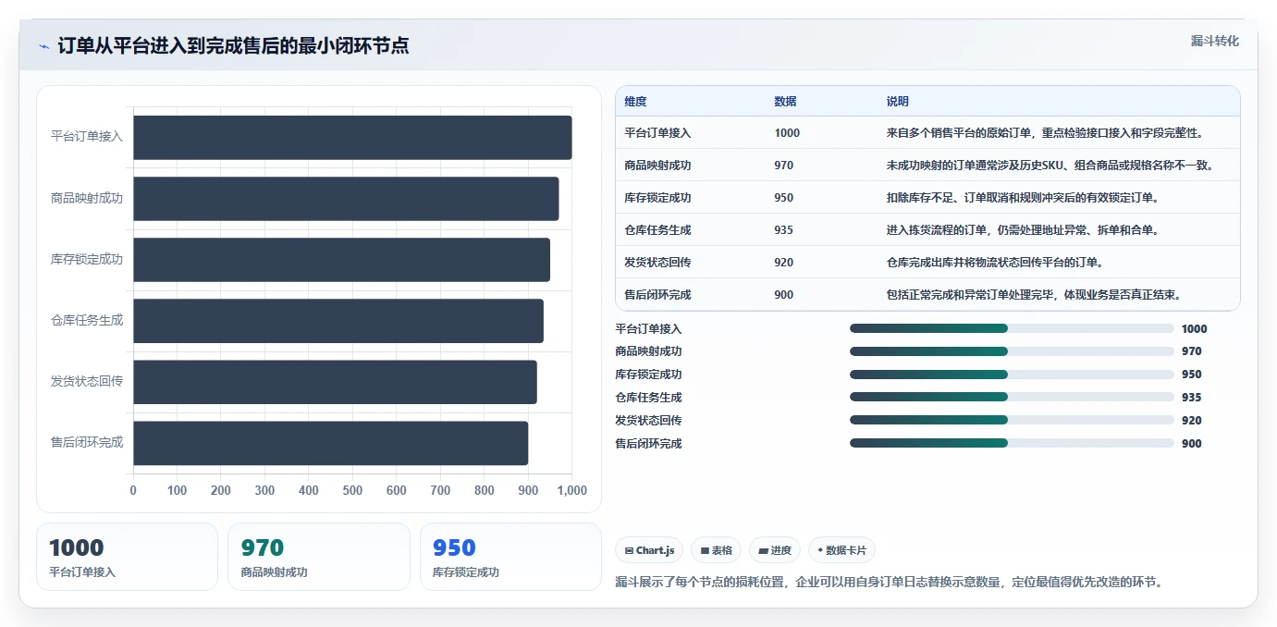Click the 说明 column header

click(x=897, y=102)
